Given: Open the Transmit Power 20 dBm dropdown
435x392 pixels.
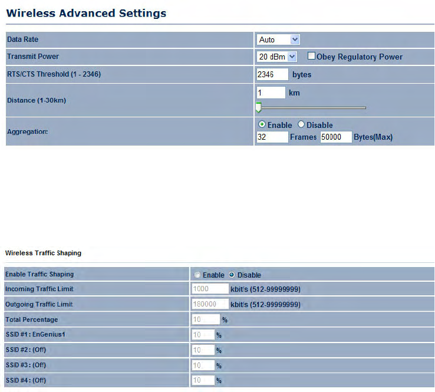Looking at the screenshot, I should point(276,57).
